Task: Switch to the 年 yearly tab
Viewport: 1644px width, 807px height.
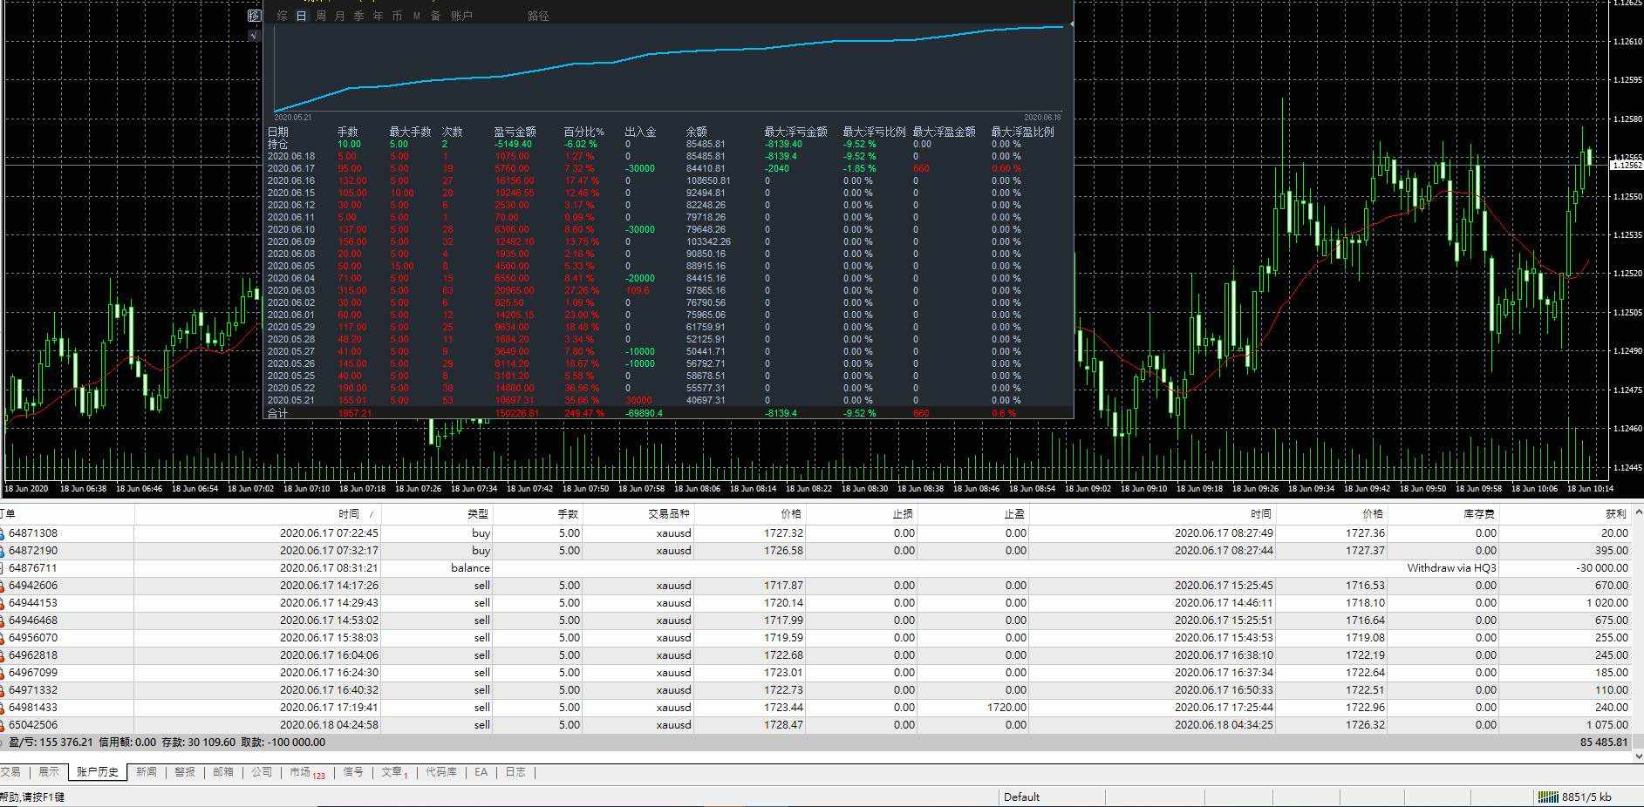Action: [x=378, y=16]
